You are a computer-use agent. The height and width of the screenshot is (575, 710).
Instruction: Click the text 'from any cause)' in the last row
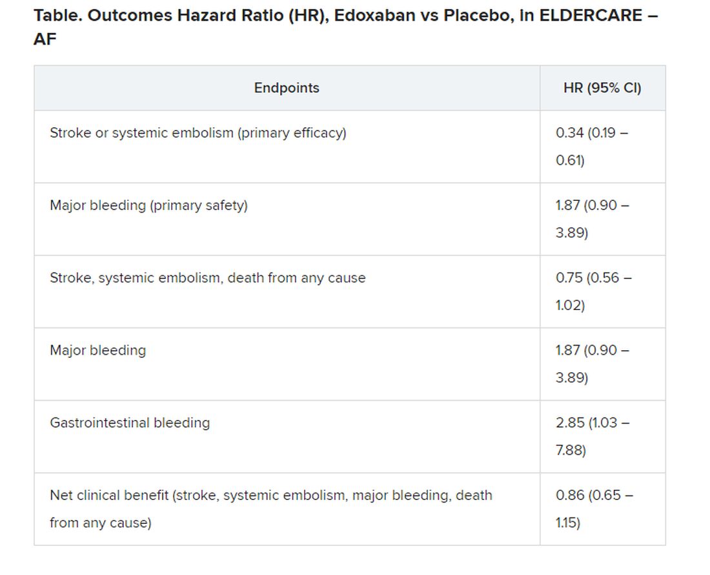101,523
